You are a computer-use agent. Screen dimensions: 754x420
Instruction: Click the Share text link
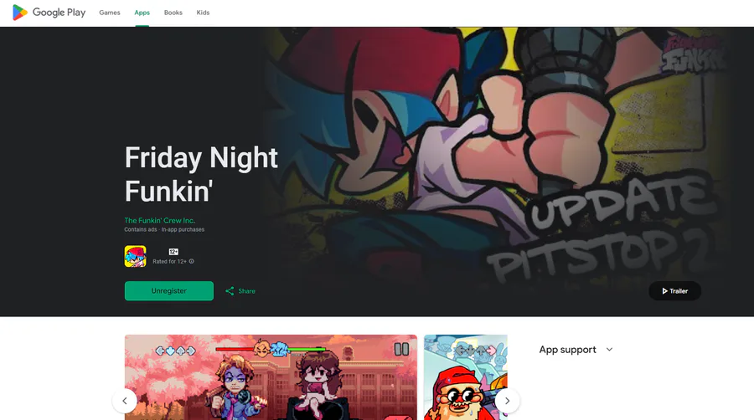246,291
